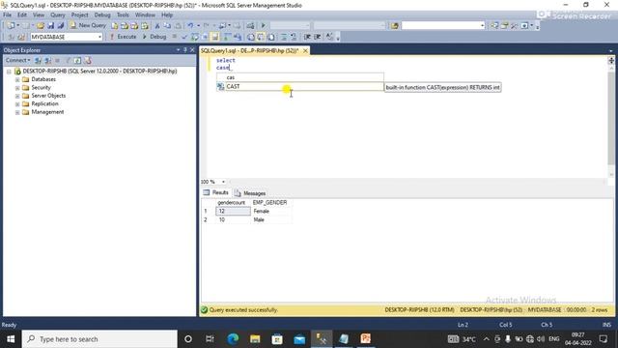
Task: Click the Find in Files icon beside the search box
Action: [395, 26]
